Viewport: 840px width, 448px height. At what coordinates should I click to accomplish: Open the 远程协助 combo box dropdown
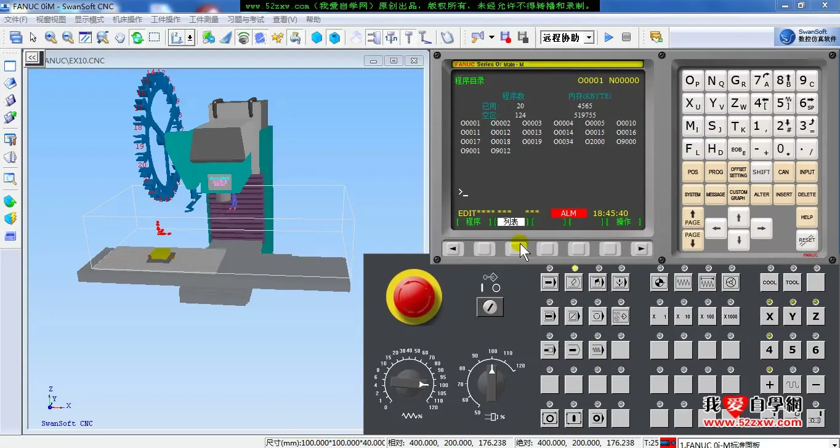[589, 38]
